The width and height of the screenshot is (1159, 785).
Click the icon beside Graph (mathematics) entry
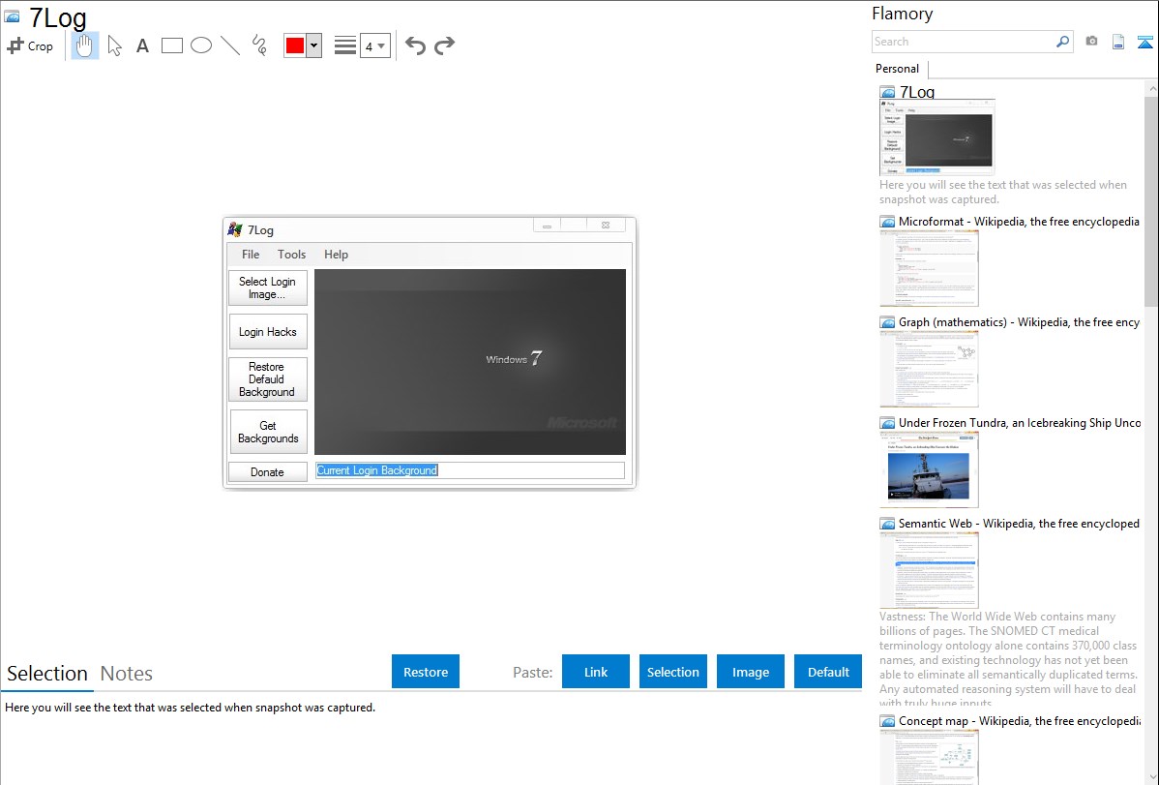887,322
